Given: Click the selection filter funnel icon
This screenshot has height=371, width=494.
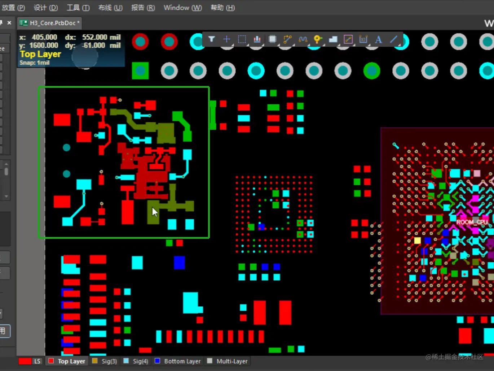Looking at the screenshot, I should 212,39.
